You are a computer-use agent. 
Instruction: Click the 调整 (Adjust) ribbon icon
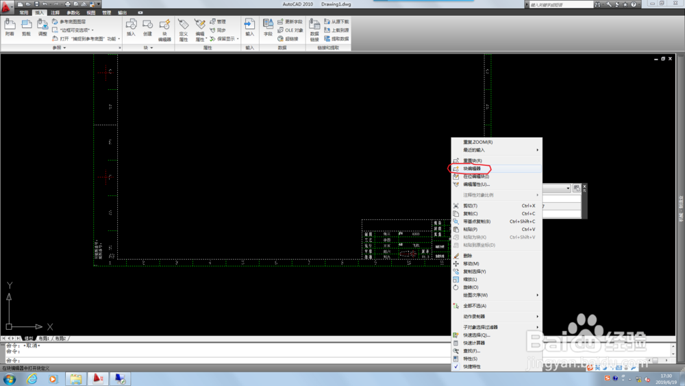(42, 27)
